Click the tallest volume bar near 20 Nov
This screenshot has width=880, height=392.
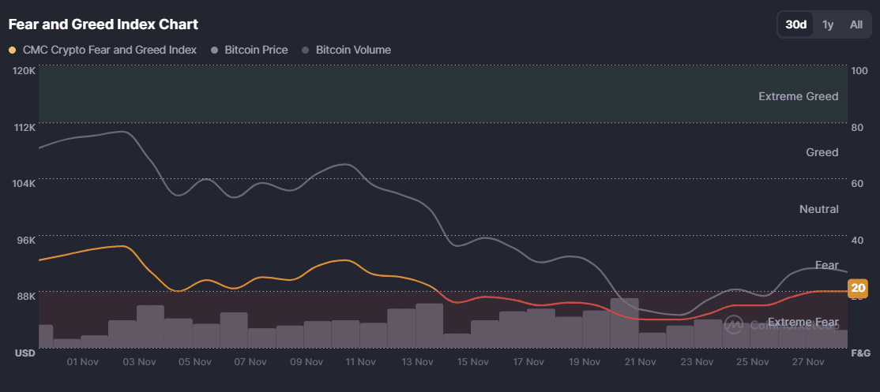tap(624, 323)
